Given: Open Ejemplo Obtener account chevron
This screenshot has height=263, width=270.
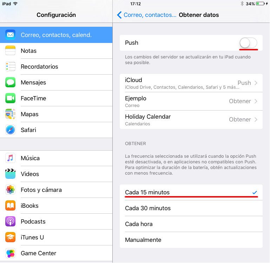Looking at the screenshot, I should 256,101.
